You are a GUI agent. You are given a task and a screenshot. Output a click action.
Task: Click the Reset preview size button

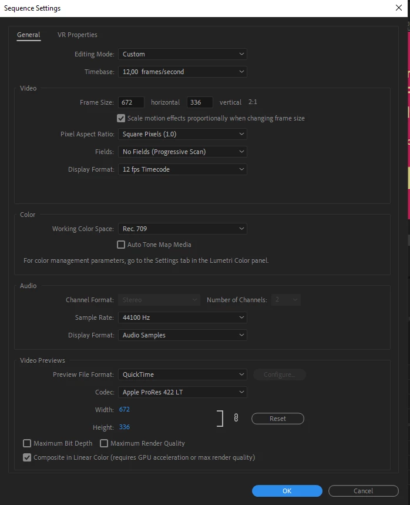[278, 419]
